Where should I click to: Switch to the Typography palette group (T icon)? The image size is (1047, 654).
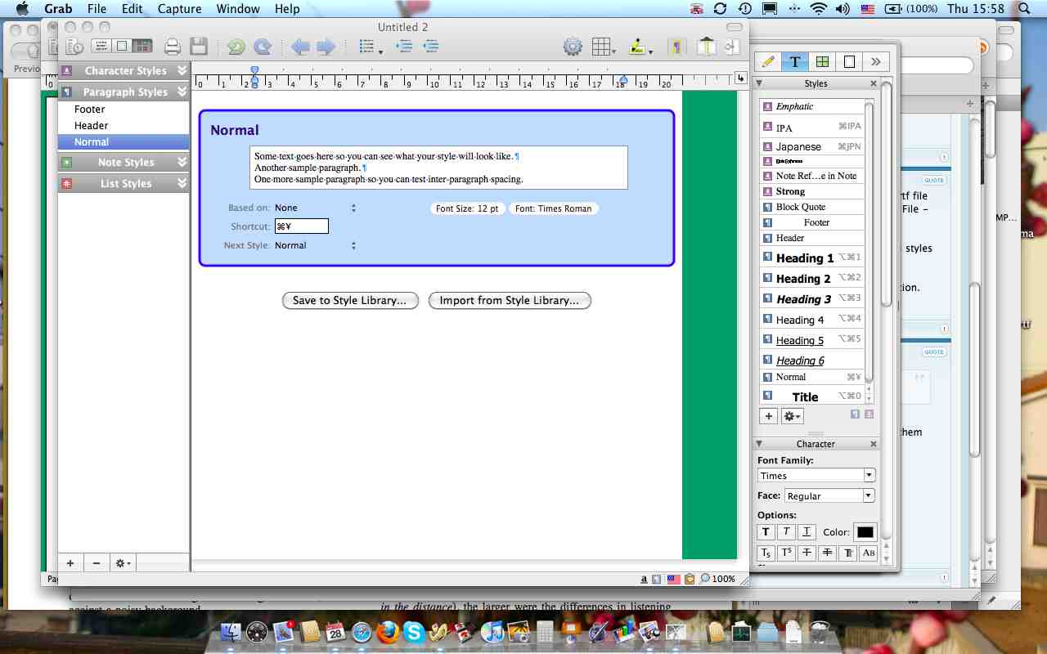point(795,60)
